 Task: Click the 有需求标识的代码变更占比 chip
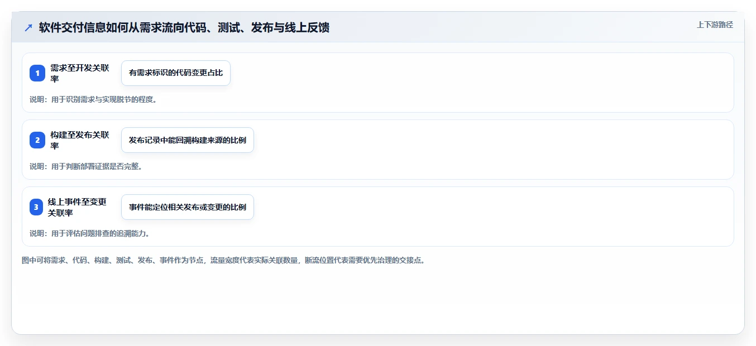click(176, 73)
